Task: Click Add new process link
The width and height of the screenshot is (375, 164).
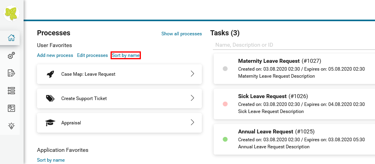Action: point(55,55)
